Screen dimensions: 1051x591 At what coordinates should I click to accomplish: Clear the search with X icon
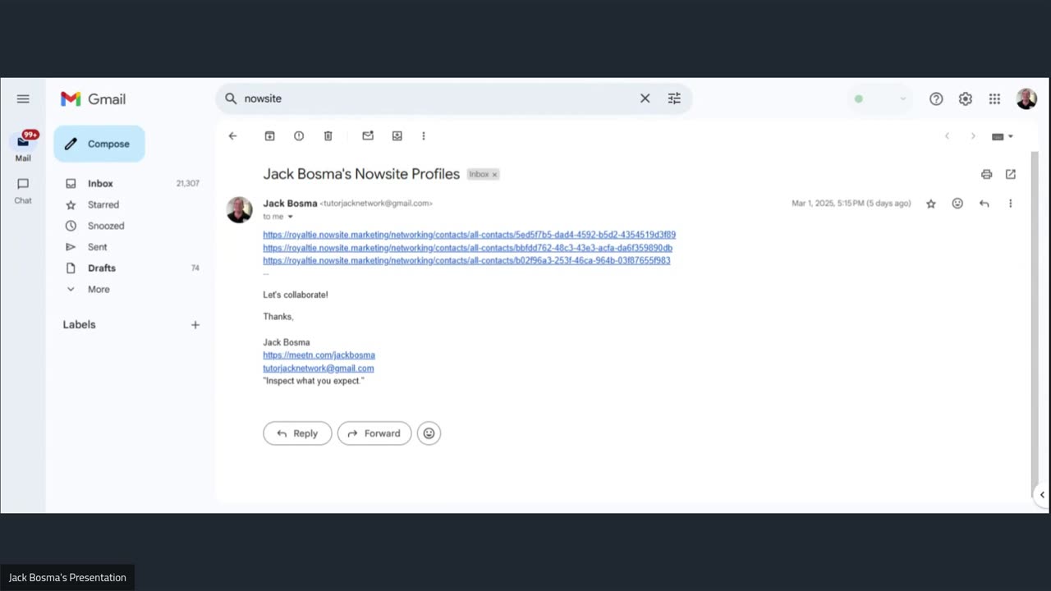[x=645, y=98]
